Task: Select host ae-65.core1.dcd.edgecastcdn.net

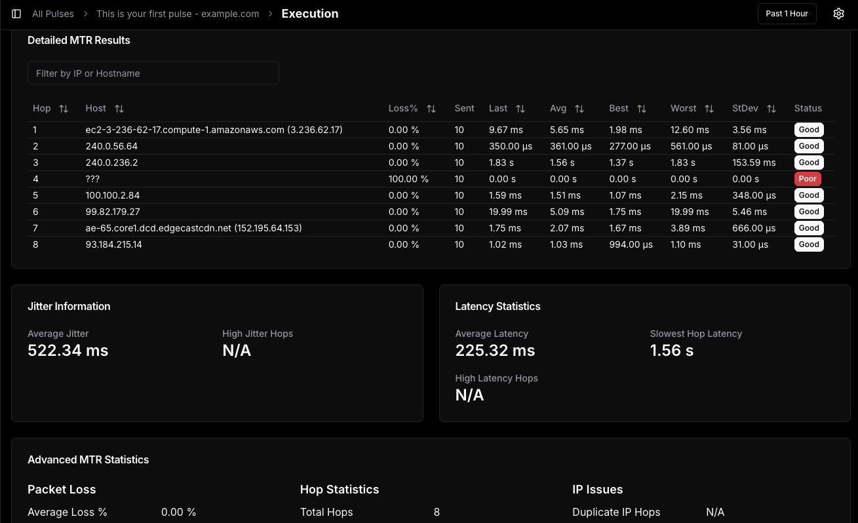Action: 193,228
